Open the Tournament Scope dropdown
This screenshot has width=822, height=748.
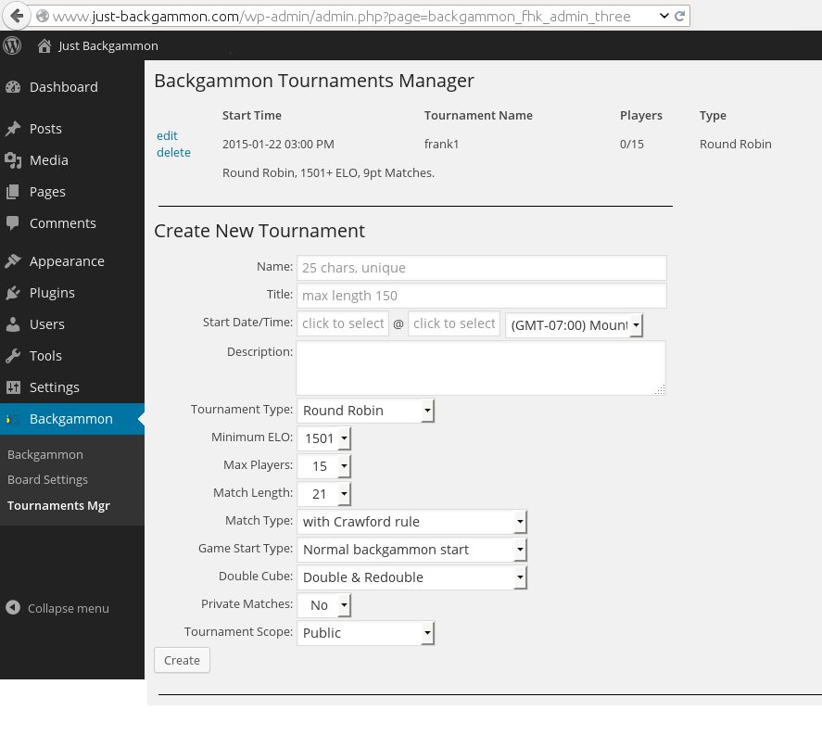click(365, 633)
